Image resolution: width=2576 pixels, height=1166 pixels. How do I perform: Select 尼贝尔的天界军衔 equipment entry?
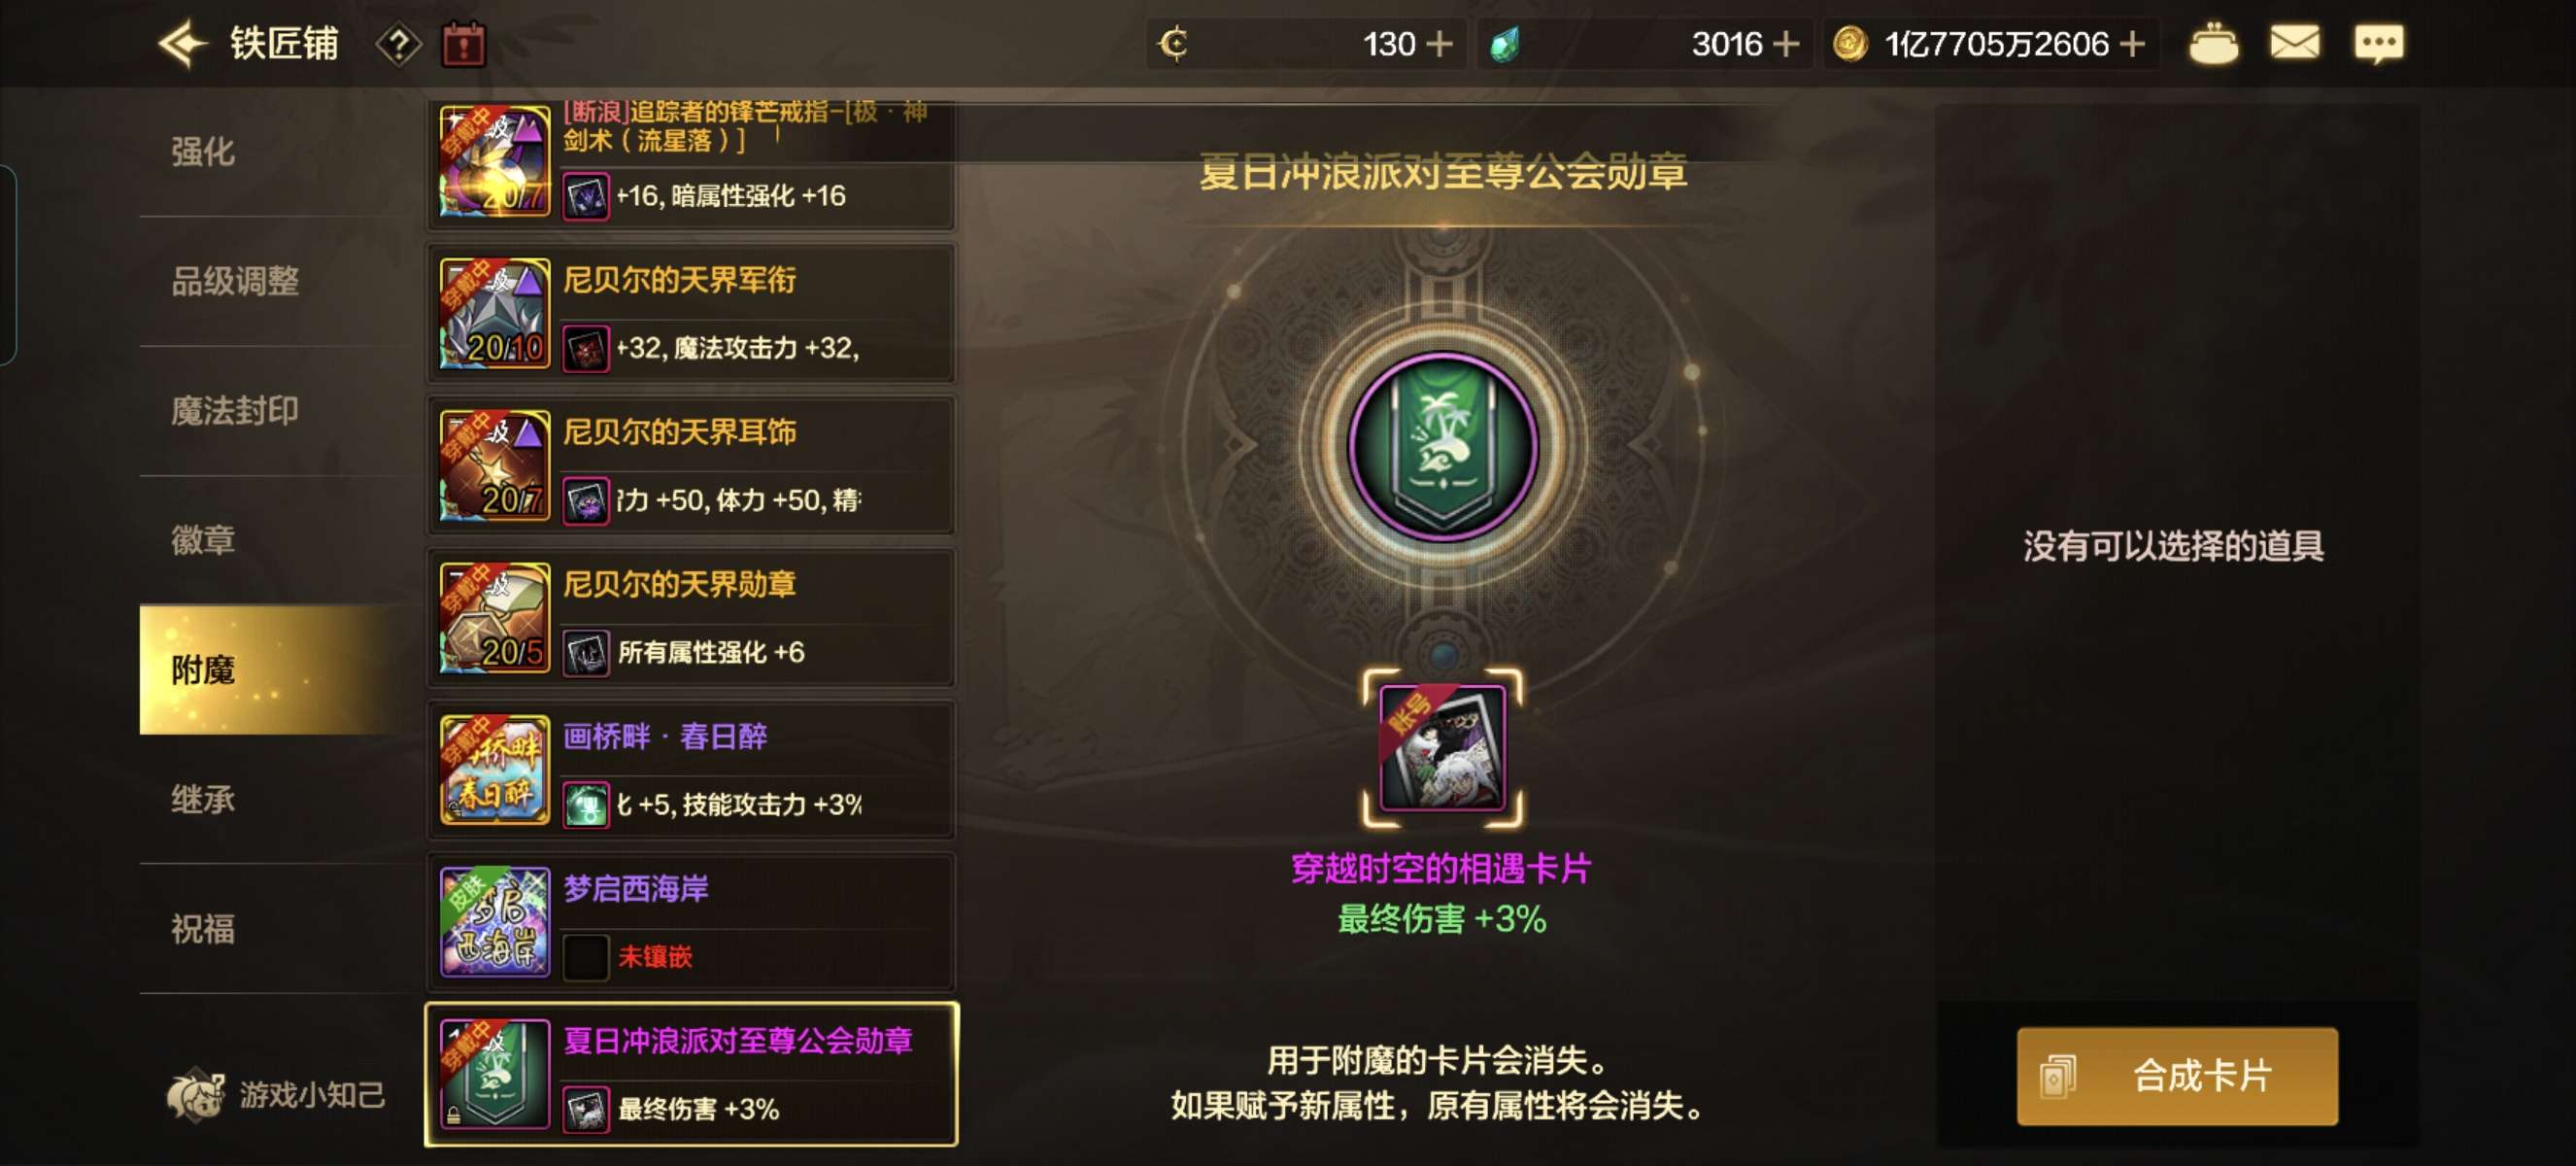pos(691,314)
